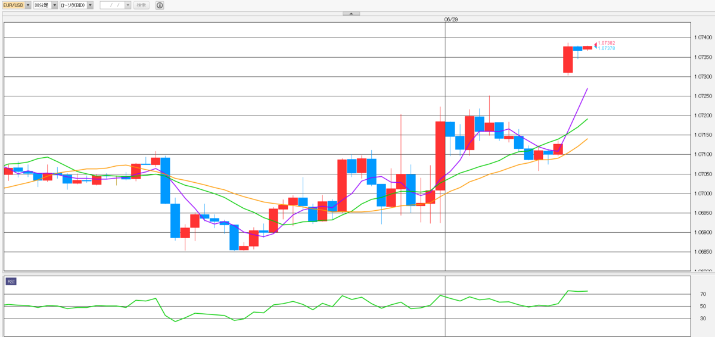Click the 06/29 date marker label
The width and height of the screenshot is (715, 337).
coord(451,19)
